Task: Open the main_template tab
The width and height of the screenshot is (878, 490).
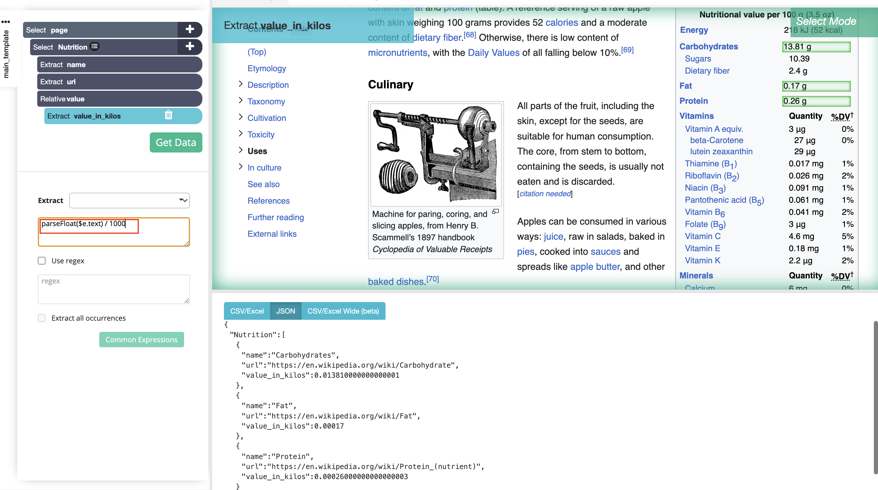Action: tap(6, 54)
